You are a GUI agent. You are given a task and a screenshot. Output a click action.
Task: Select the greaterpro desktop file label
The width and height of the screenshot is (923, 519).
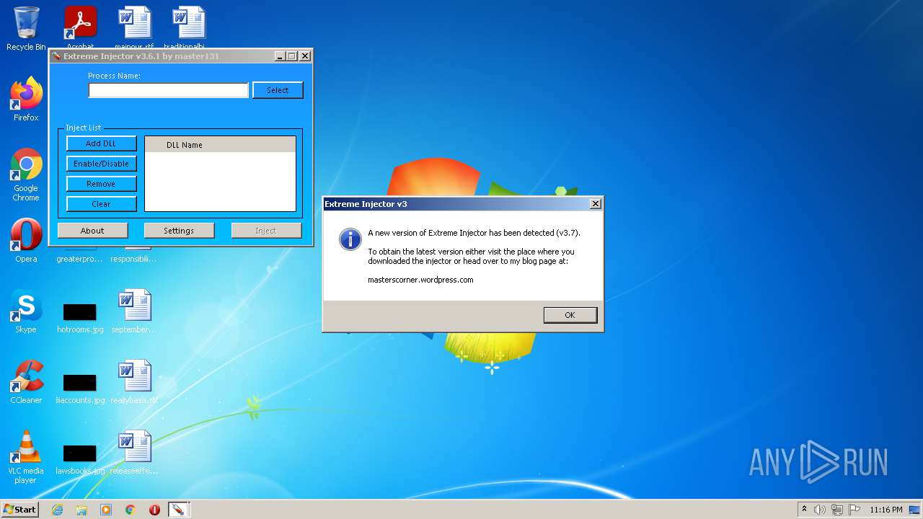pos(80,259)
